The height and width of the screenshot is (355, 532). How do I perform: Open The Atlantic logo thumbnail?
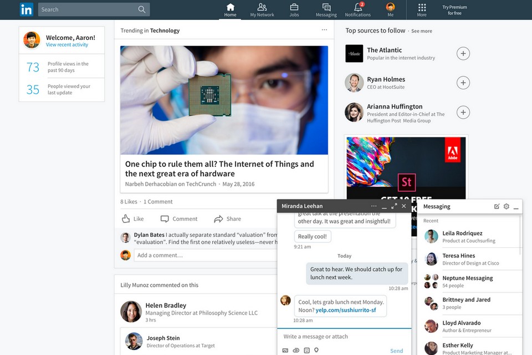tap(354, 53)
